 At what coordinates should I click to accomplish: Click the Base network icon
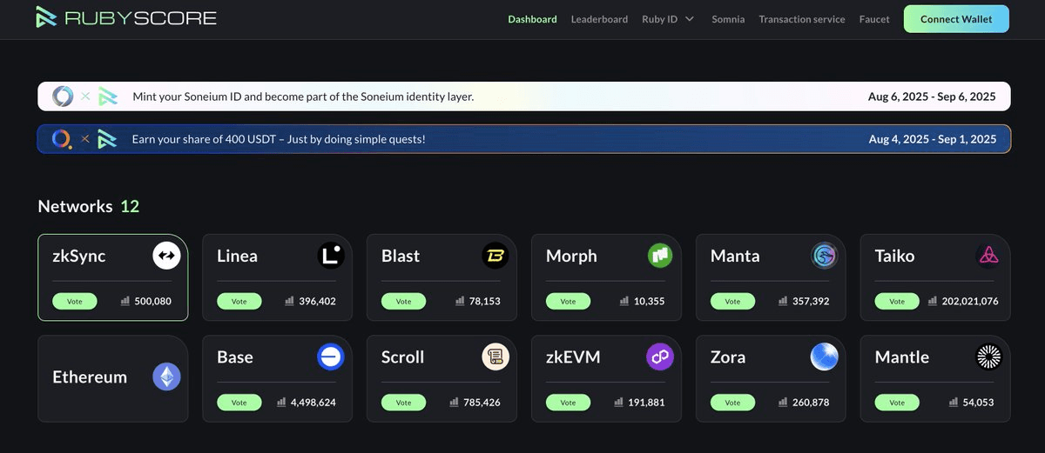click(x=331, y=356)
